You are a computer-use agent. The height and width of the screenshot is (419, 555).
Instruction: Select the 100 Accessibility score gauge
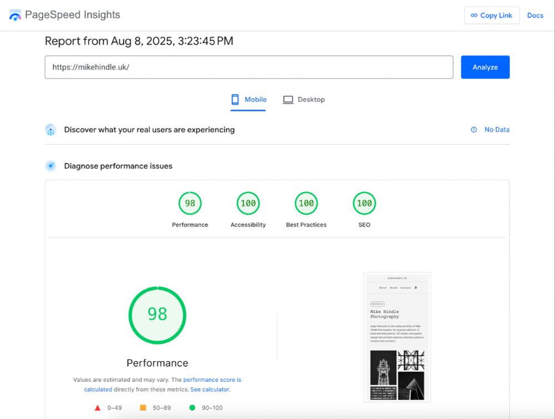click(x=248, y=203)
